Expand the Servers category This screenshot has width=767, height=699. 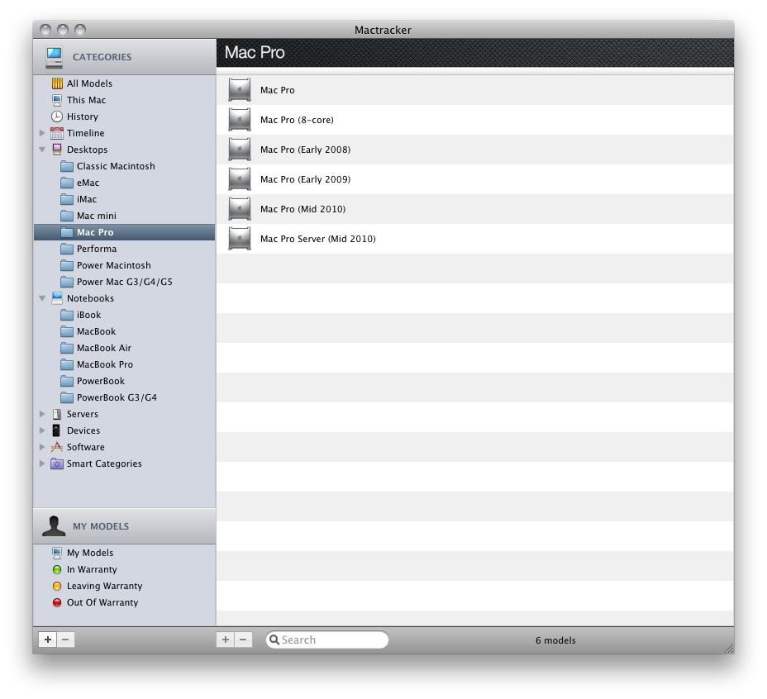click(x=42, y=414)
